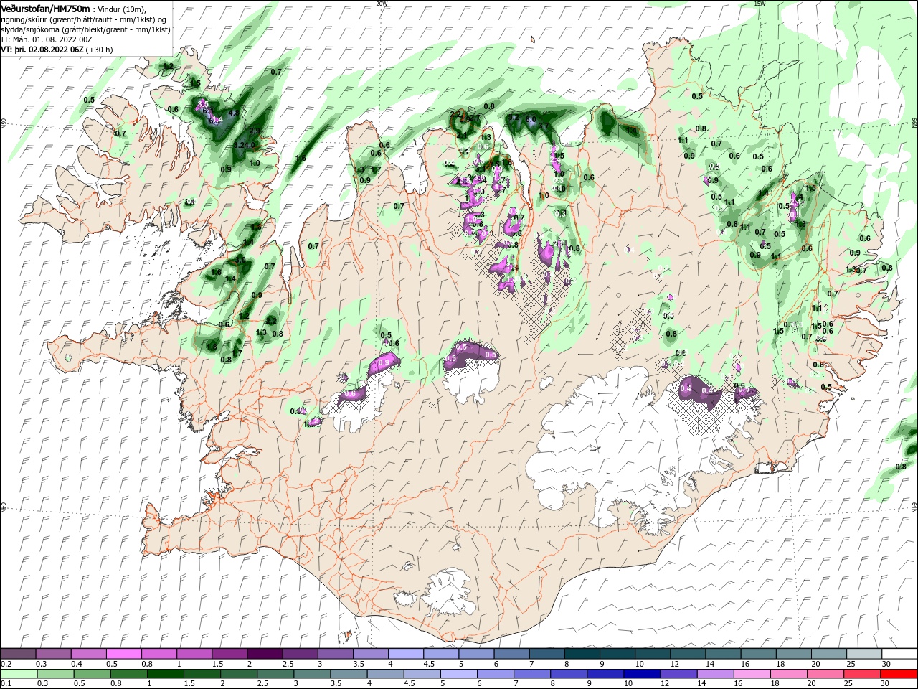Pick the gray-purple 0.2–0.3 swatch in the top legend row
Viewport: 918px width, 689px height.
coord(18,654)
